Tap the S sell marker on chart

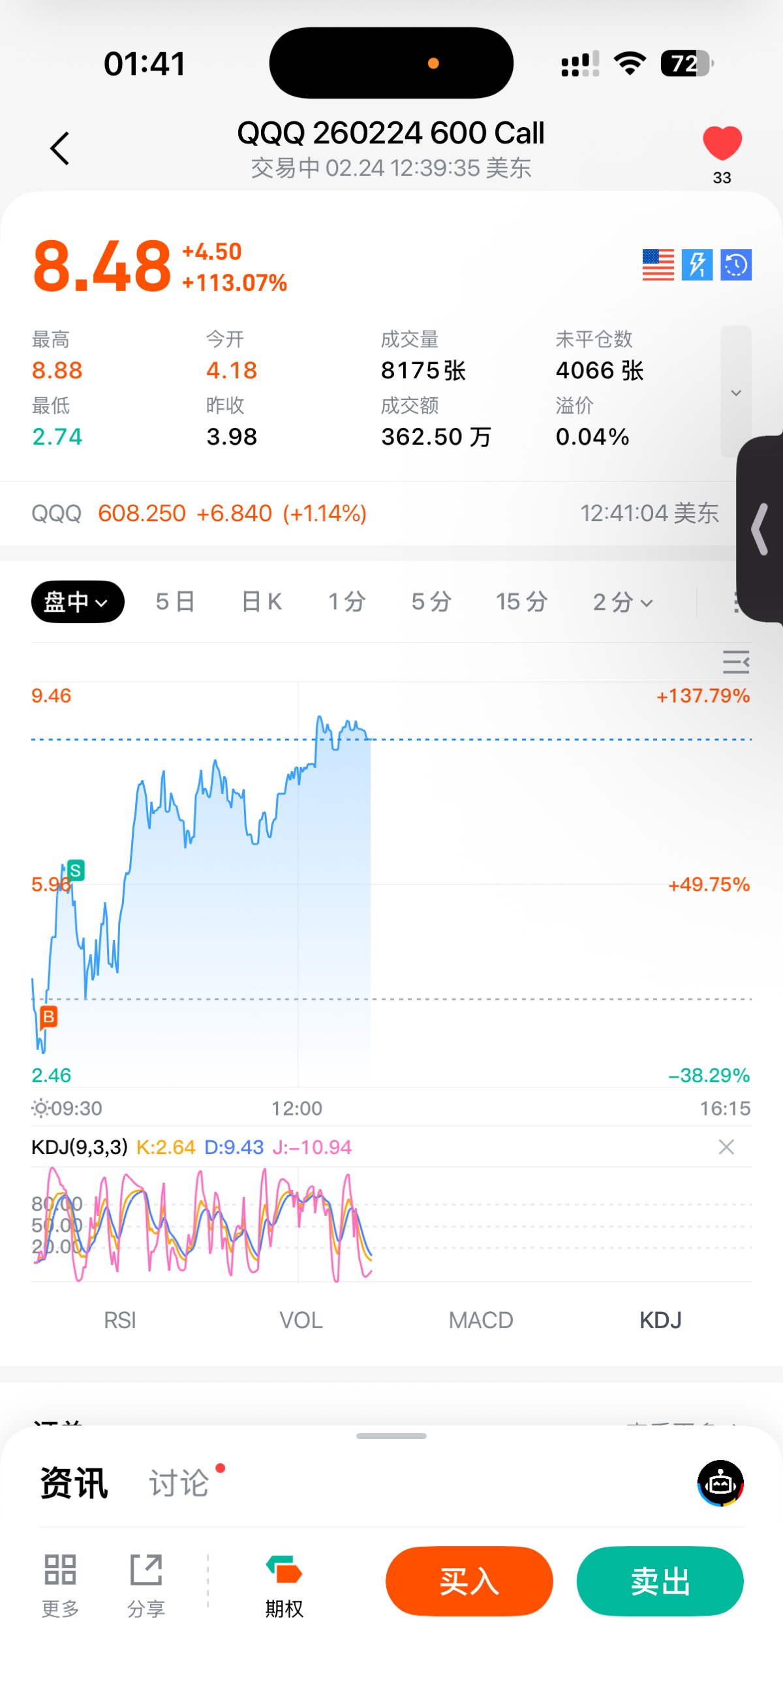75,871
